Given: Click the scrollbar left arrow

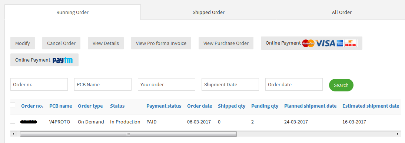Looking at the screenshot, I should coord(13,134).
